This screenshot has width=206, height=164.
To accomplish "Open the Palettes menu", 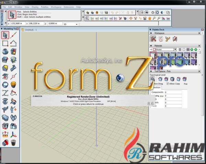I will point(45,7).
